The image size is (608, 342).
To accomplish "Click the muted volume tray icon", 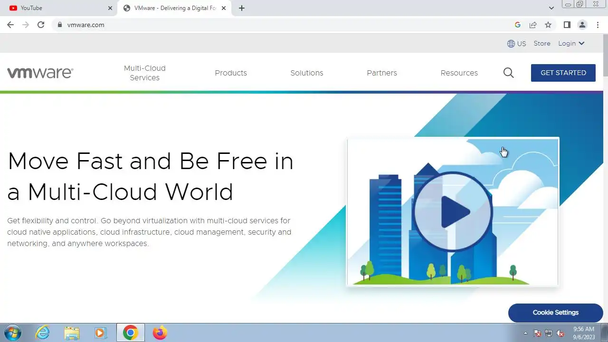I will [x=560, y=333].
